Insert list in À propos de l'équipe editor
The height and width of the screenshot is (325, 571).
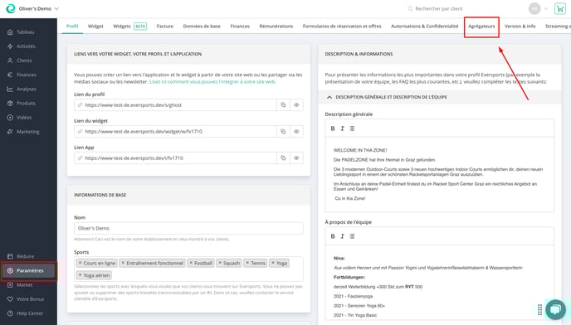[x=352, y=236]
